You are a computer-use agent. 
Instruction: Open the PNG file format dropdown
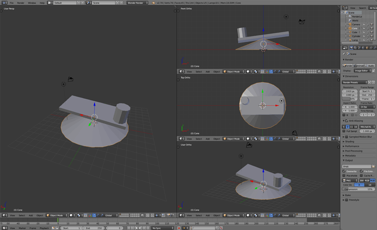click(350, 180)
